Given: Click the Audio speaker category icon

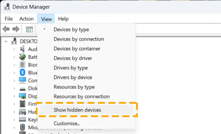Looking at the screenshot, I should click(22, 49).
